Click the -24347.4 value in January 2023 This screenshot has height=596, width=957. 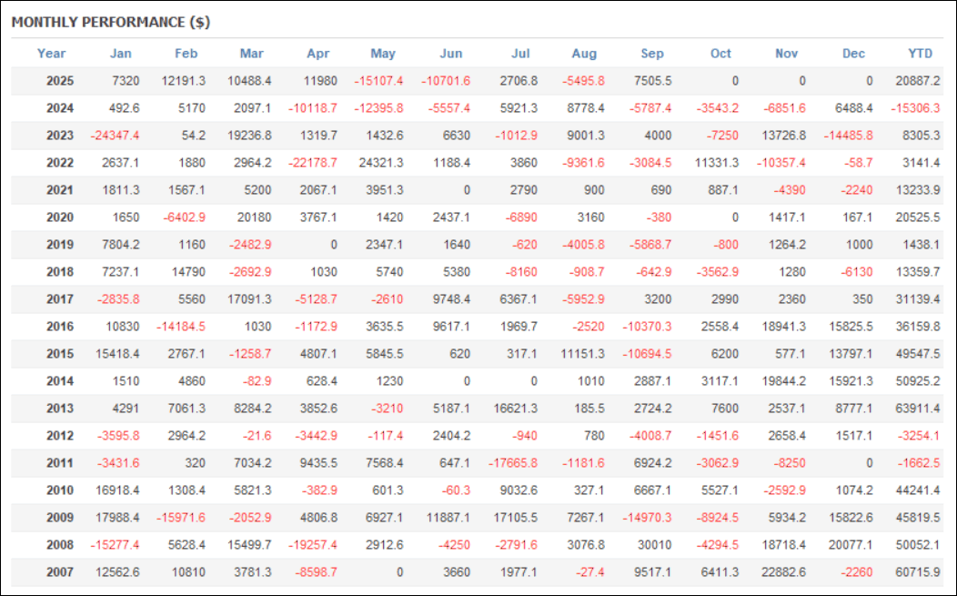[115, 136]
